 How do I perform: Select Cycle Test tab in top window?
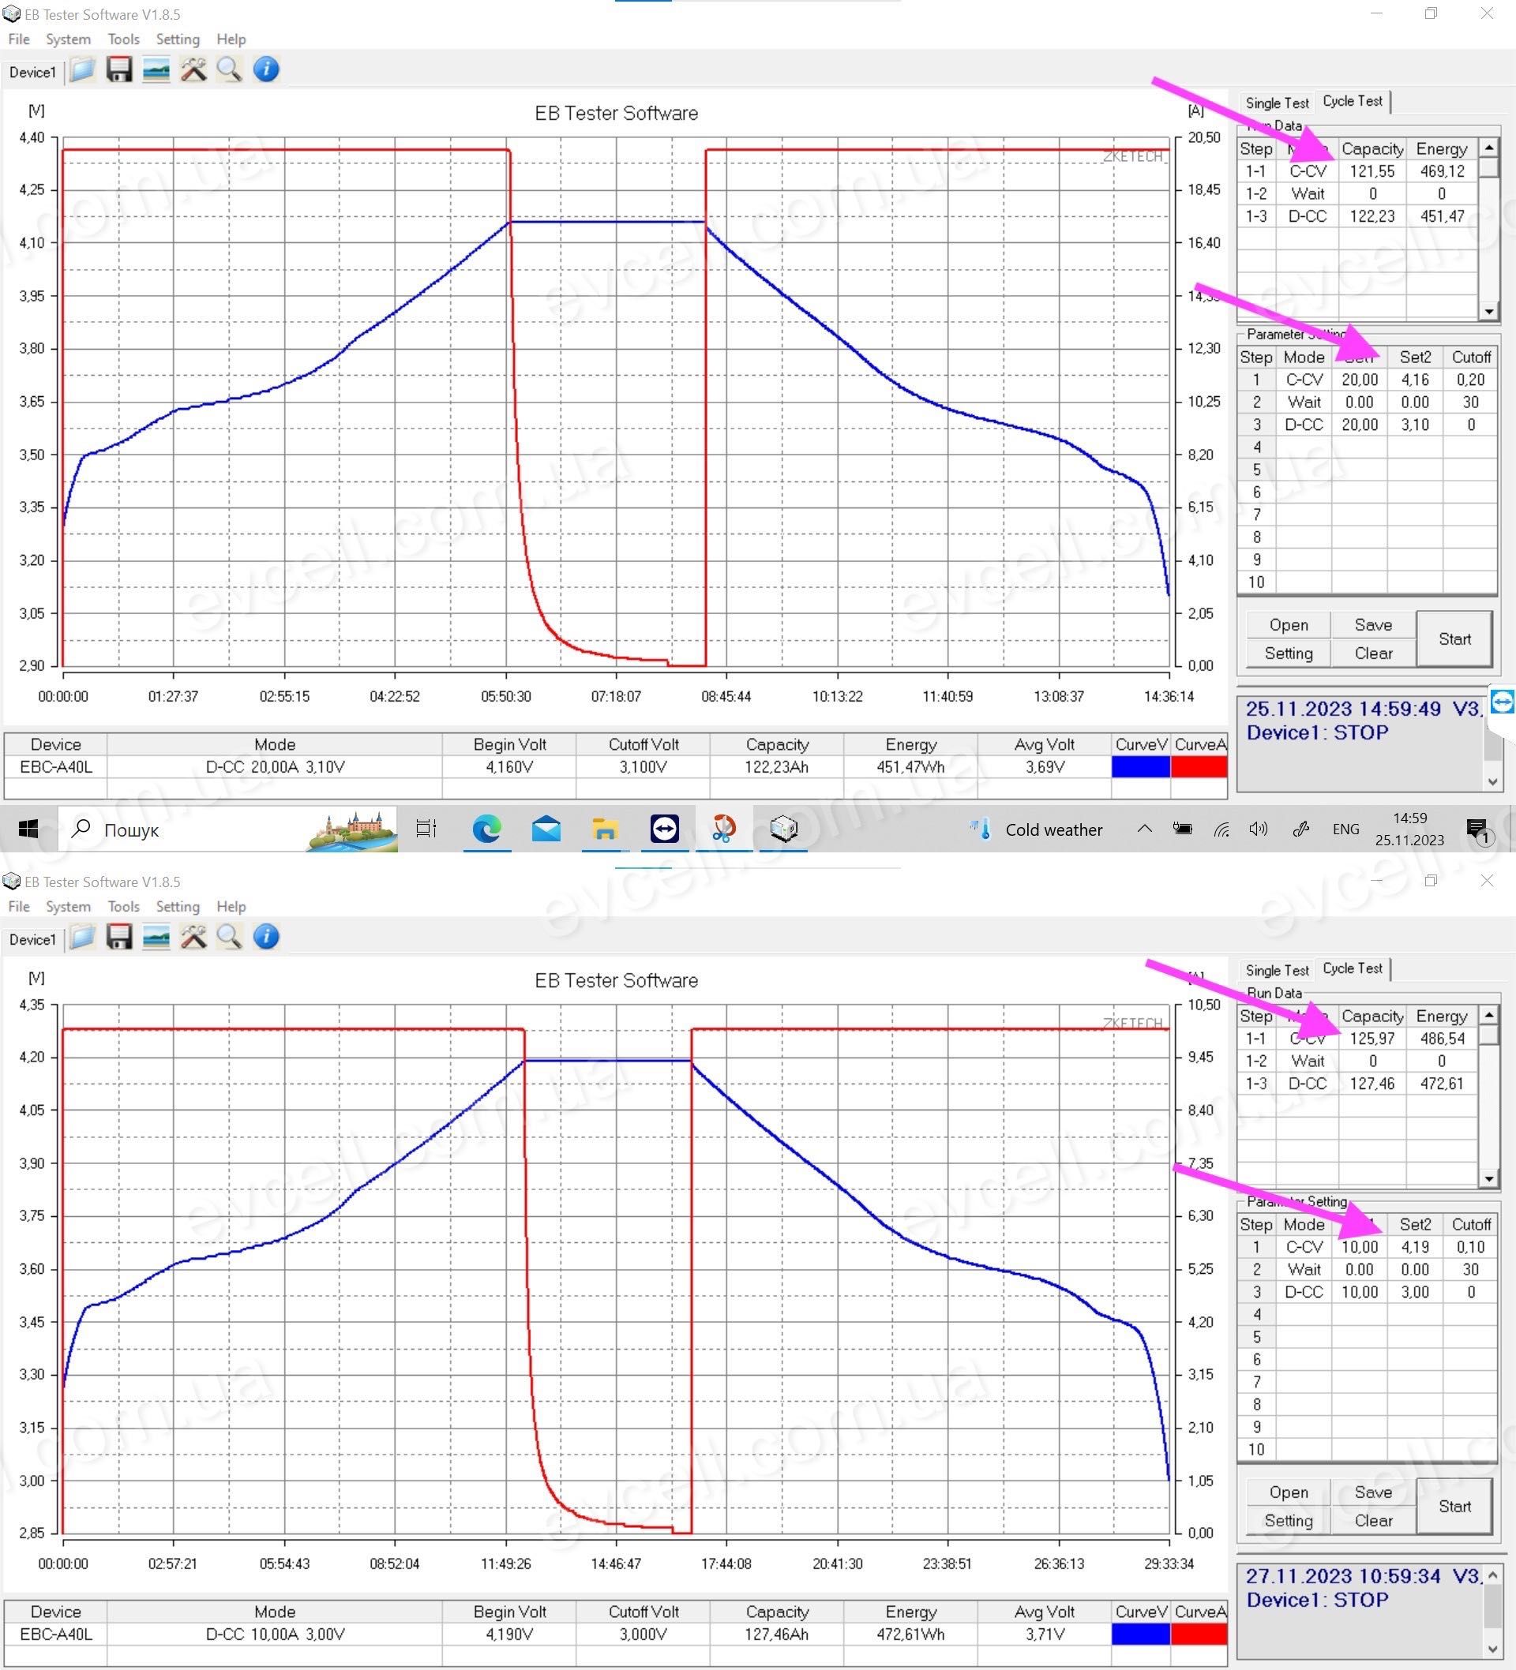(x=1352, y=101)
